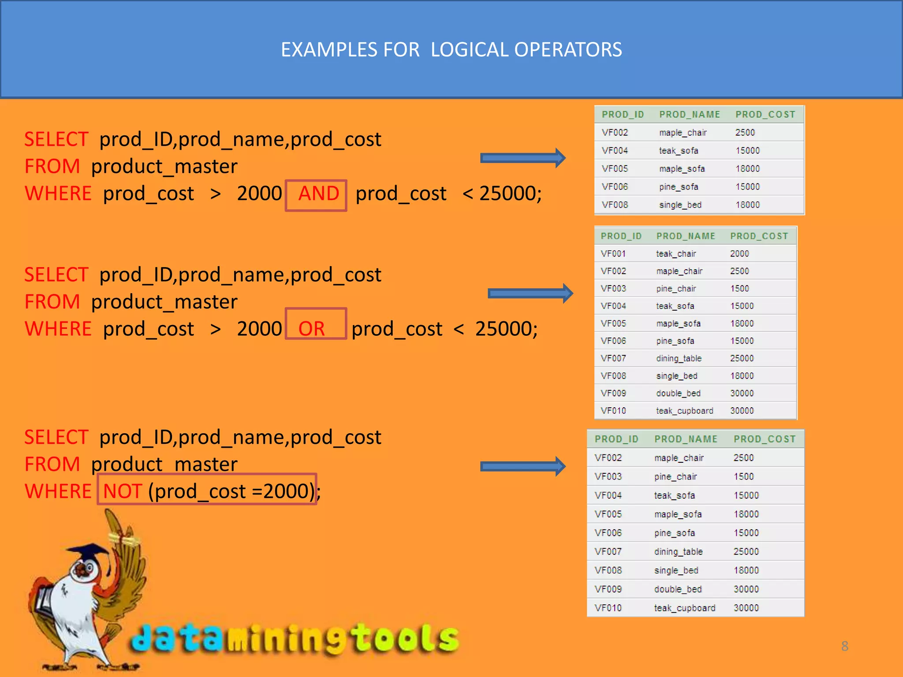The image size is (903, 677).
Task: Click PROD_ID header of AND result table
Action: 623,115
